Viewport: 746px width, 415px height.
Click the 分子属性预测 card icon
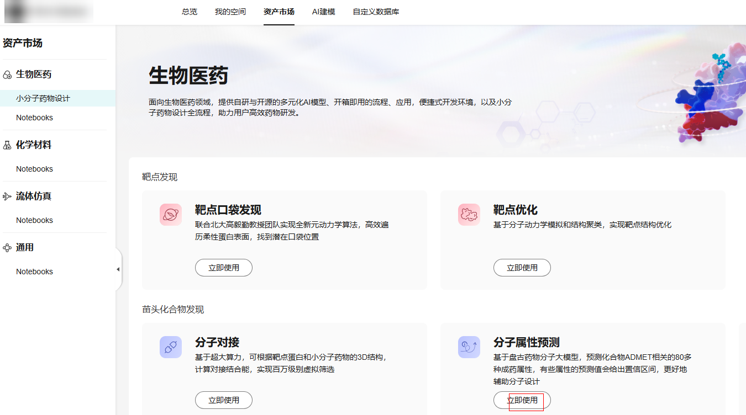click(469, 347)
